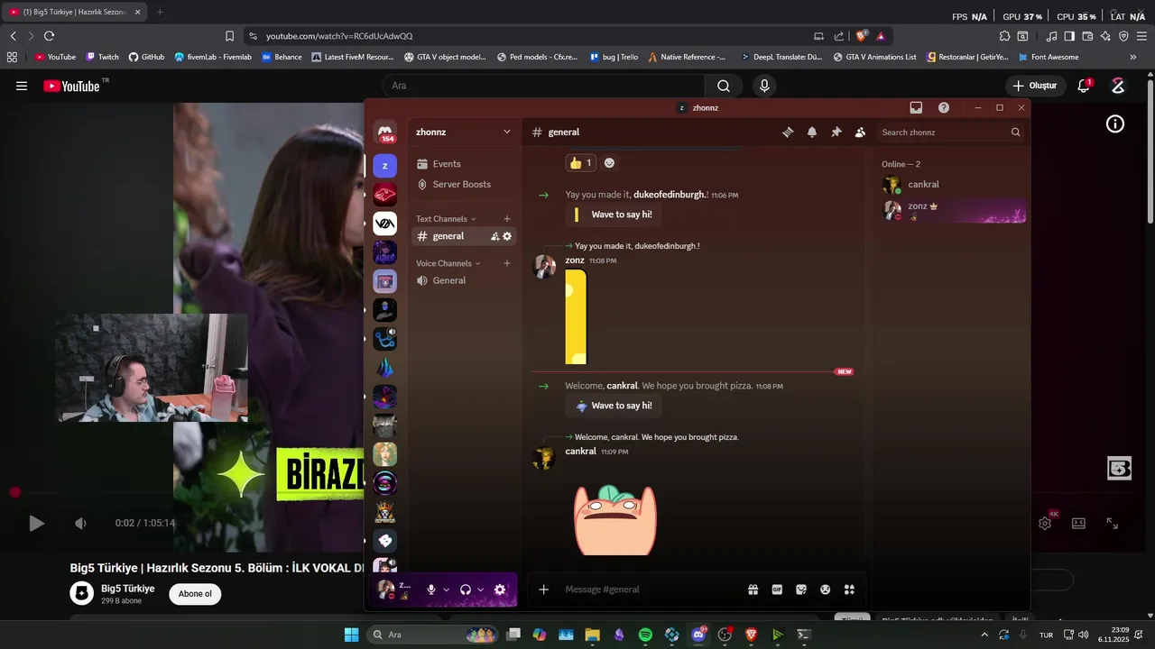The image size is (1155, 649).
Task: Toggle member list in Discord header
Action: pos(861,133)
